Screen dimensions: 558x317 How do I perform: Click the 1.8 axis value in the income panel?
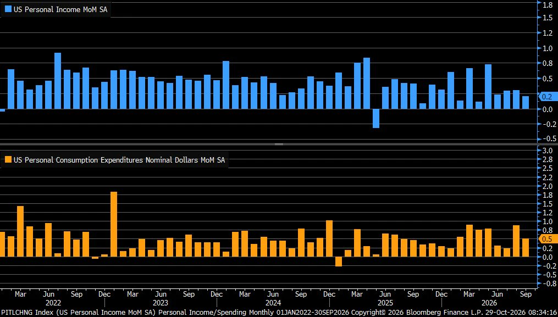pyautogui.click(x=548, y=4)
